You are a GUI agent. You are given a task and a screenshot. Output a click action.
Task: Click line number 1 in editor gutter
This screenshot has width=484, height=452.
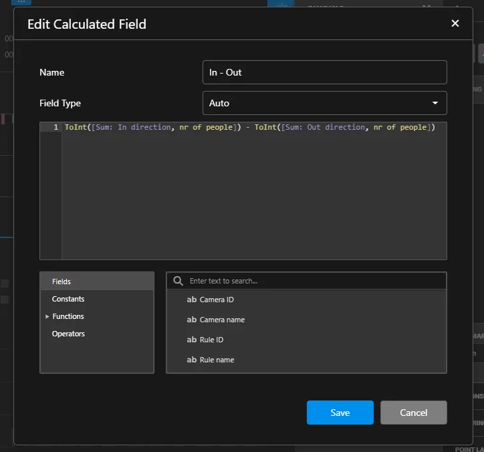click(55, 127)
